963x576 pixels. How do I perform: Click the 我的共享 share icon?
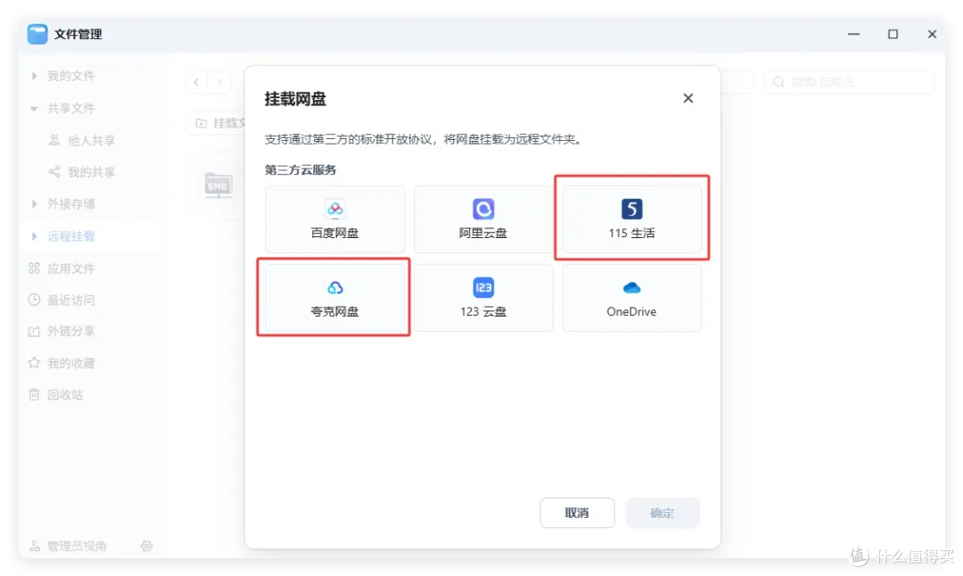tap(54, 172)
